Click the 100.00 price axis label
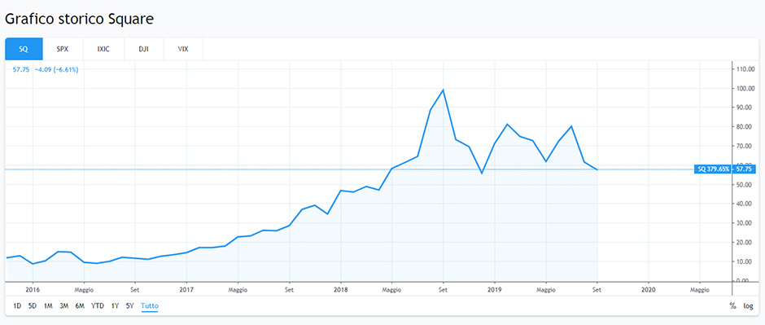 click(x=745, y=88)
